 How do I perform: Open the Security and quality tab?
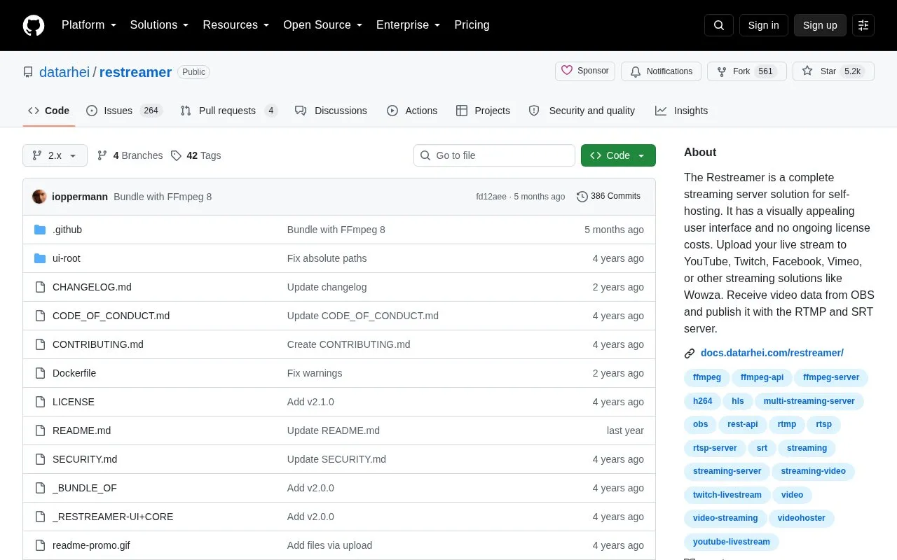(582, 111)
